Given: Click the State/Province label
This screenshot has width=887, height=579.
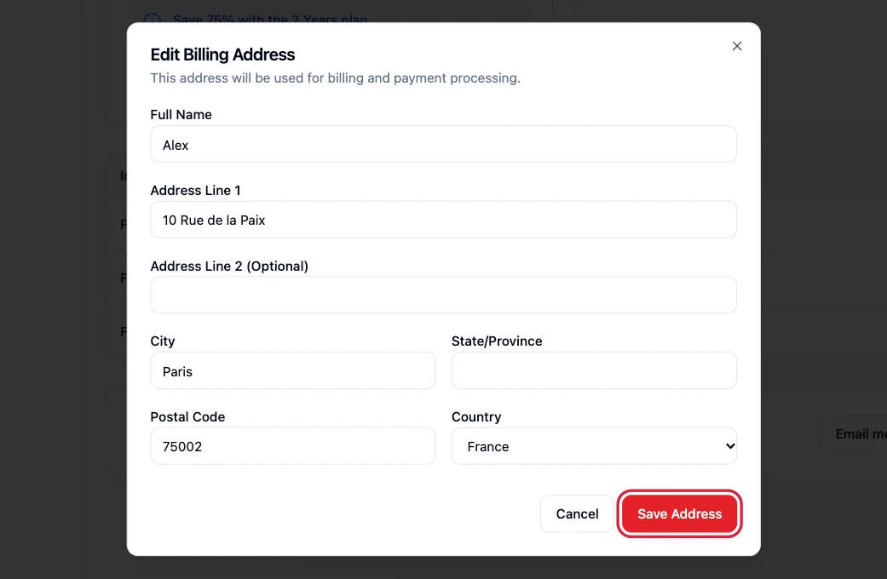Looking at the screenshot, I should [497, 341].
